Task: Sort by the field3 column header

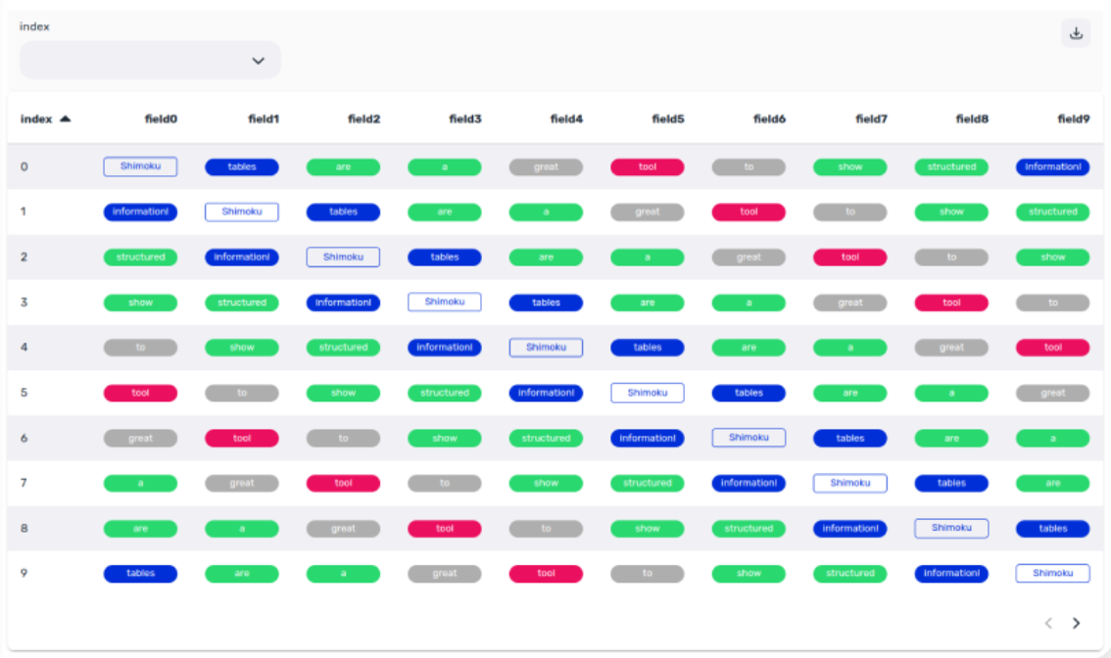Action: 465,119
